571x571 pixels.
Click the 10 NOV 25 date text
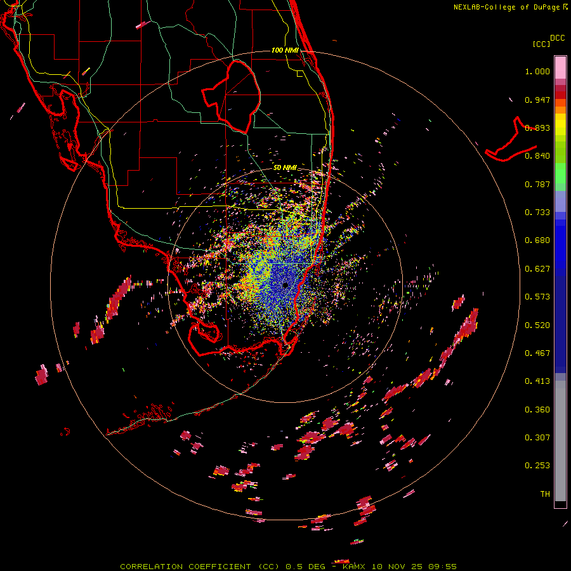396,567
